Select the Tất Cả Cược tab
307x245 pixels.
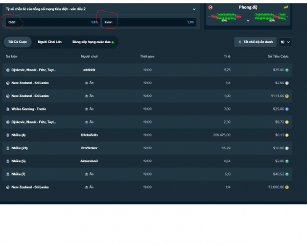coord(17,42)
